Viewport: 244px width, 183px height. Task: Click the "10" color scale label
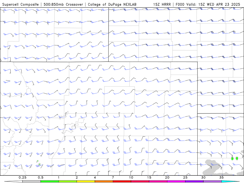[x=131, y=178]
